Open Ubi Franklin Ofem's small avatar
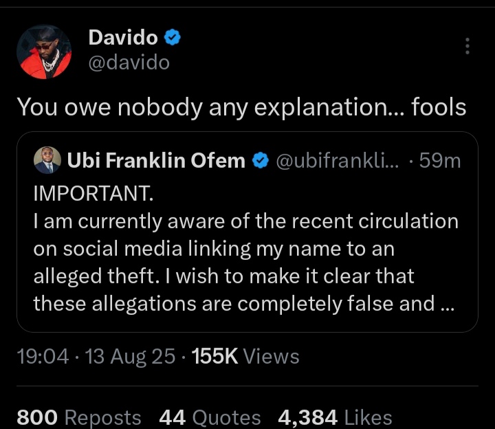The width and height of the screenshot is (495, 429). [47, 161]
